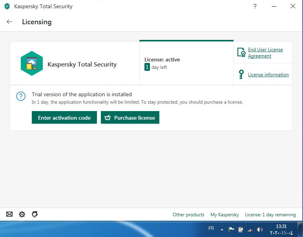Click Enter activation code button
The height and width of the screenshot is (237, 303).
click(64, 117)
